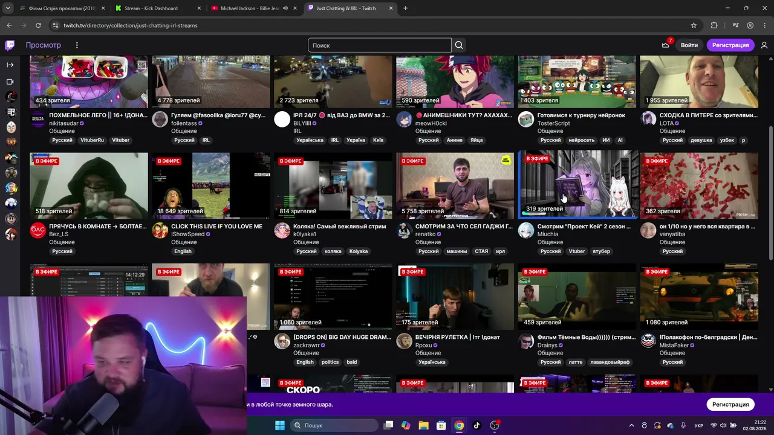Open the Chrome profile avatar icon
This screenshot has height=435, width=774.
pos(750,25)
